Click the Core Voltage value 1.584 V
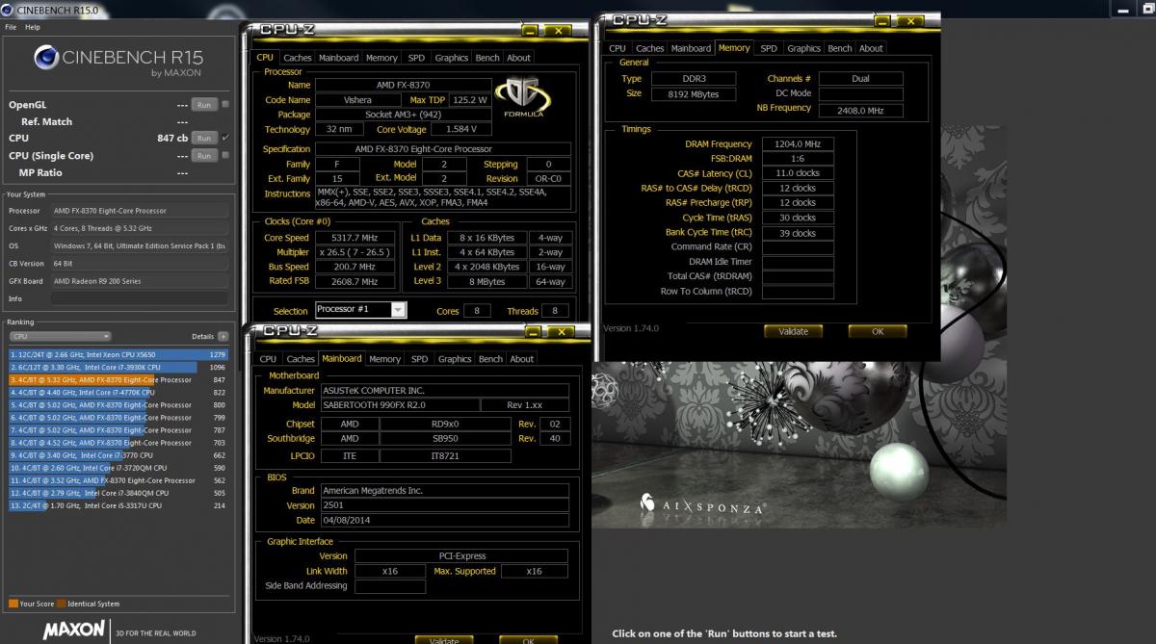 pyautogui.click(x=461, y=129)
